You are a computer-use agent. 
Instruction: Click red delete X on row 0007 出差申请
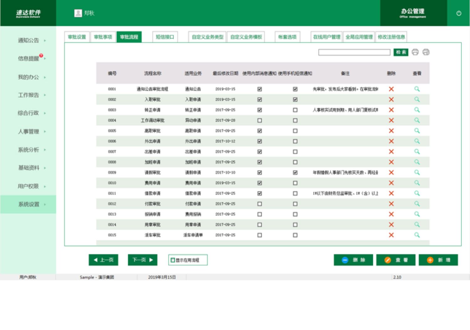coord(391,152)
